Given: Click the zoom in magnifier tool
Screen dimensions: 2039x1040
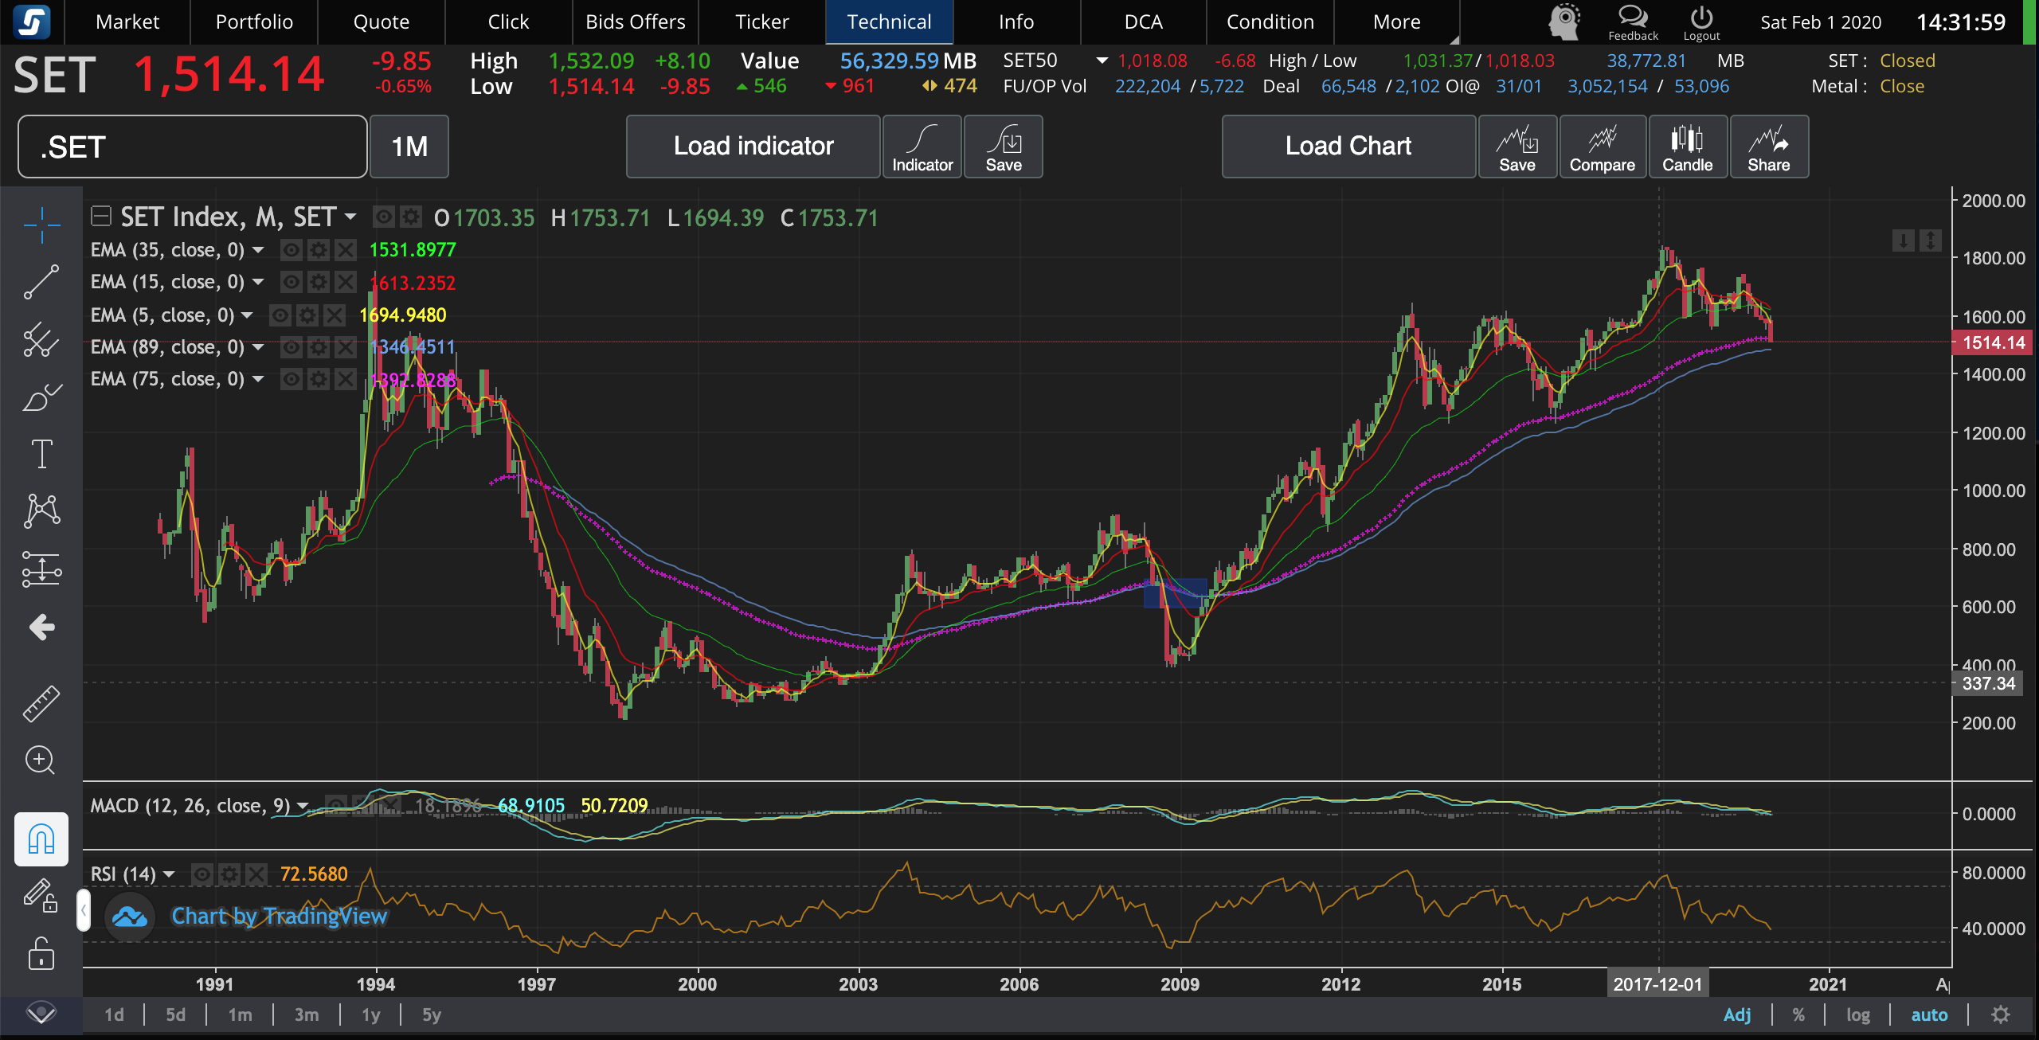Looking at the screenshot, I should point(41,760).
